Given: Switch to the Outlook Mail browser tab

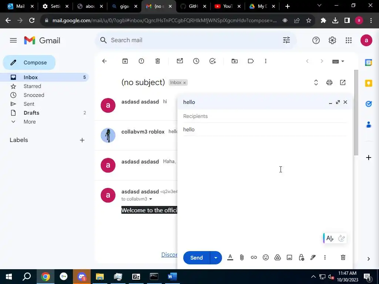Looking at the screenshot, I should [20, 6].
